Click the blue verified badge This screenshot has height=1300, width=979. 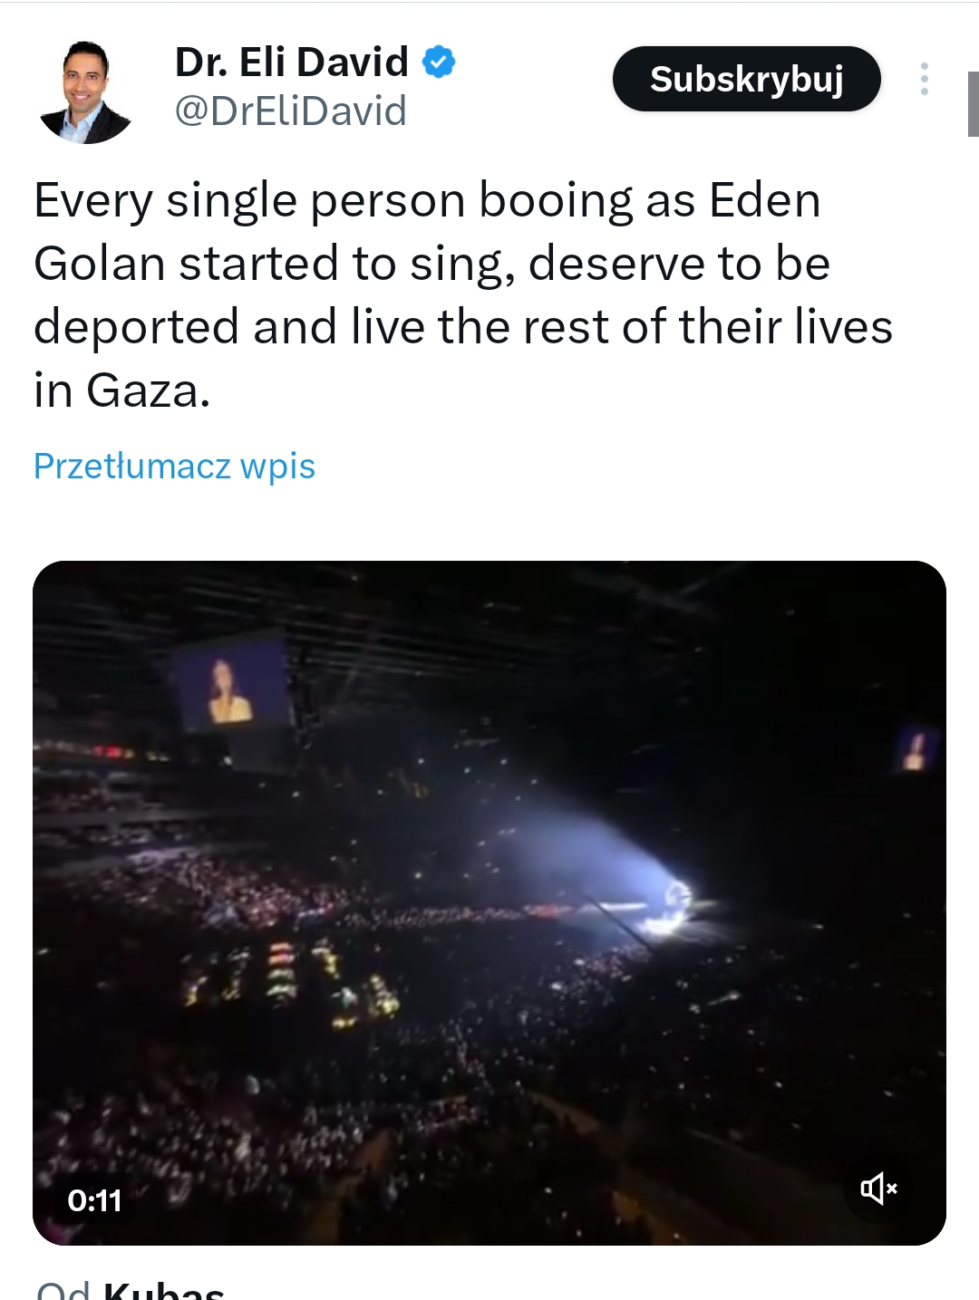[x=439, y=63]
